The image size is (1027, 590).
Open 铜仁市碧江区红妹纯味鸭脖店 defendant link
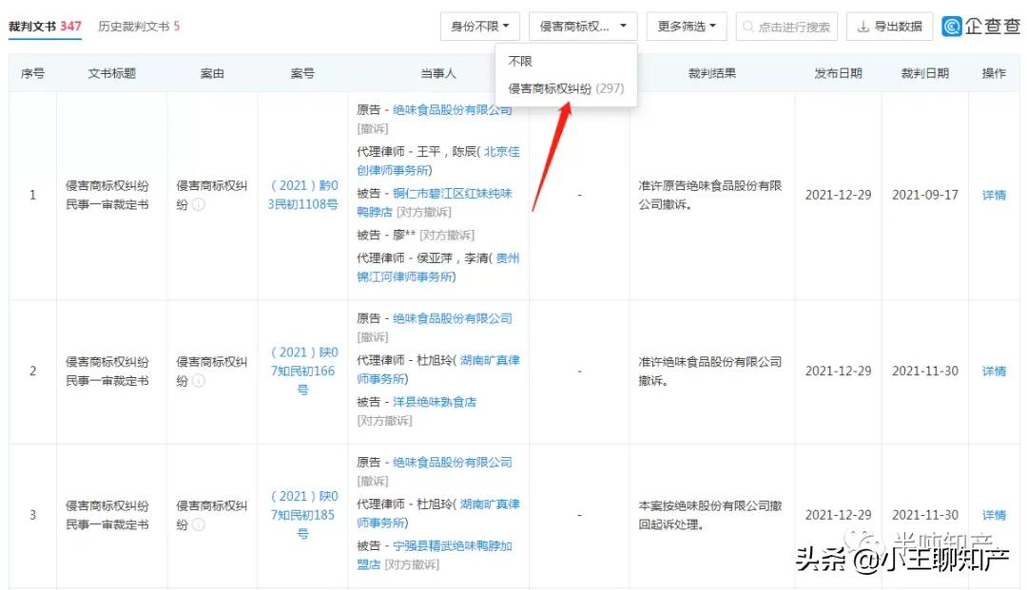[x=435, y=202]
